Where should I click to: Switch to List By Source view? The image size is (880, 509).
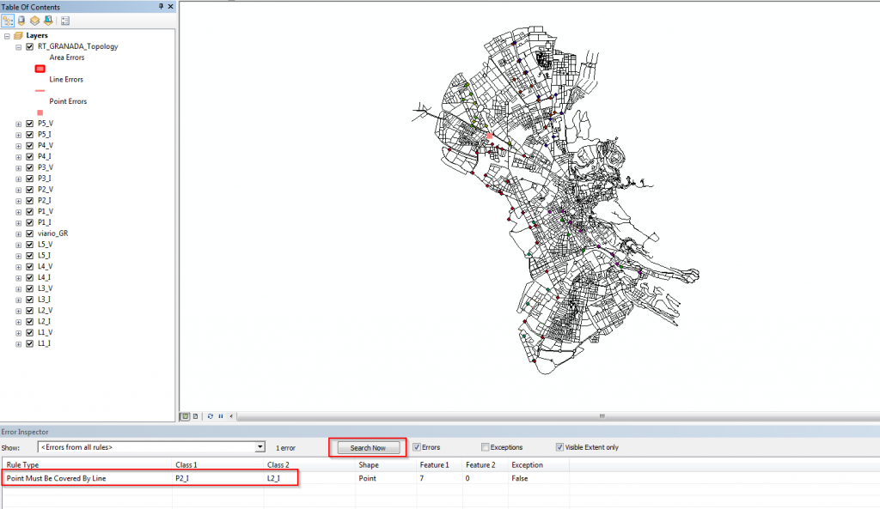click(21, 20)
